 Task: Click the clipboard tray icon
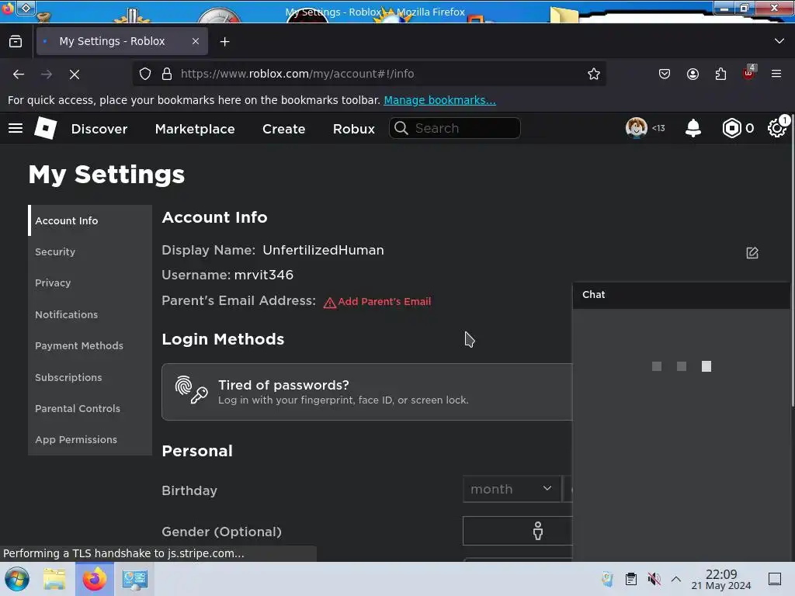(x=630, y=579)
